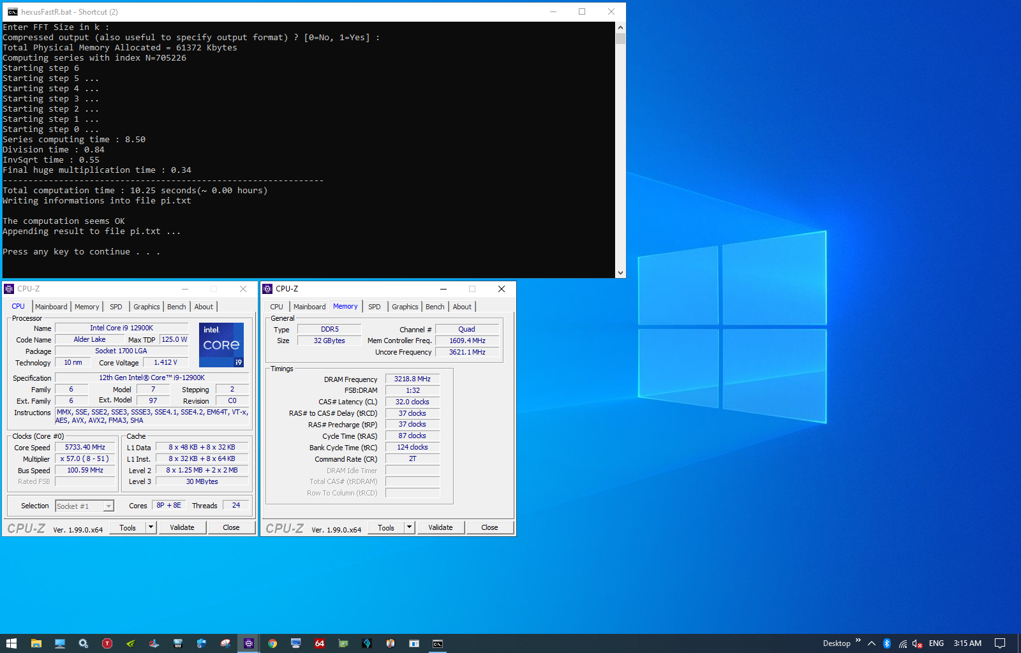Click the ENG language indicator
The height and width of the screenshot is (653, 1021).
point(936,643)
